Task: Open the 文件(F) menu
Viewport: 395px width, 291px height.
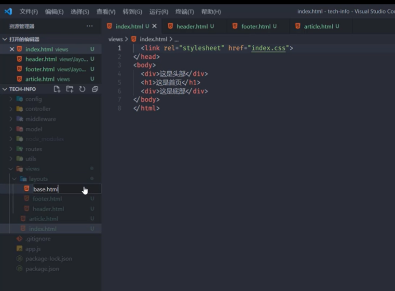Action: [28, 12]
